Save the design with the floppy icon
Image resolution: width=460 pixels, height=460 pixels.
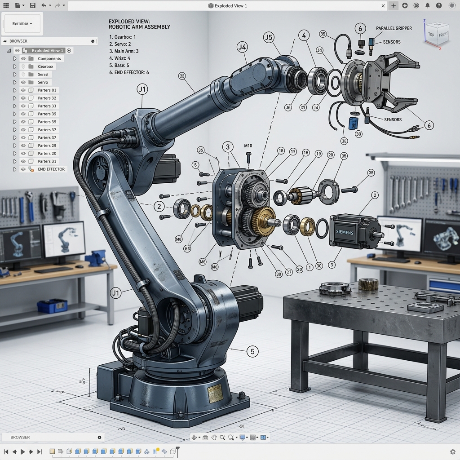point(33,5)
